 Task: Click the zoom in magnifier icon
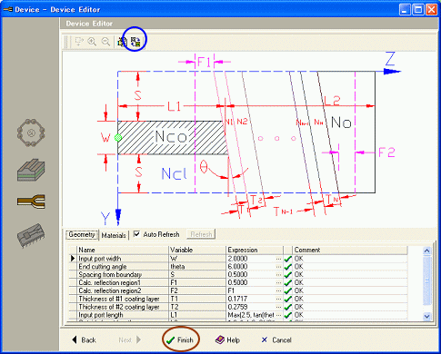click(92, 42)
